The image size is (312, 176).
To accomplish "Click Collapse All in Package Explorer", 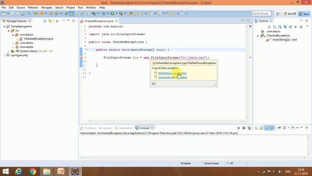I will click(x=45, y=21).
